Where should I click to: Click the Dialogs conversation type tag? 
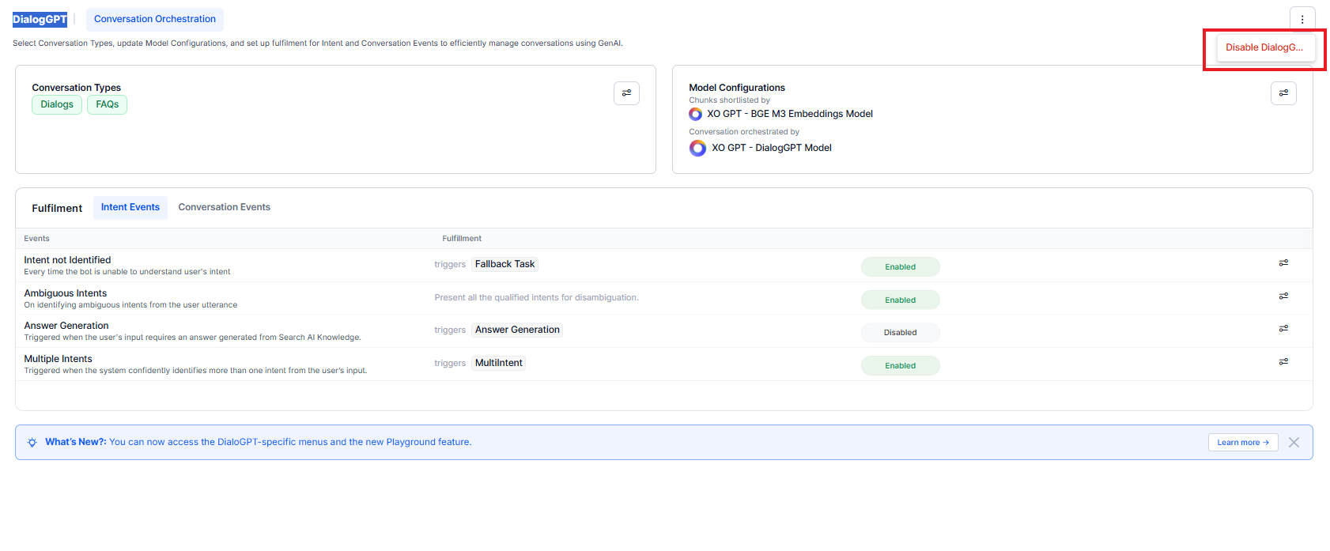pos(57,104)
